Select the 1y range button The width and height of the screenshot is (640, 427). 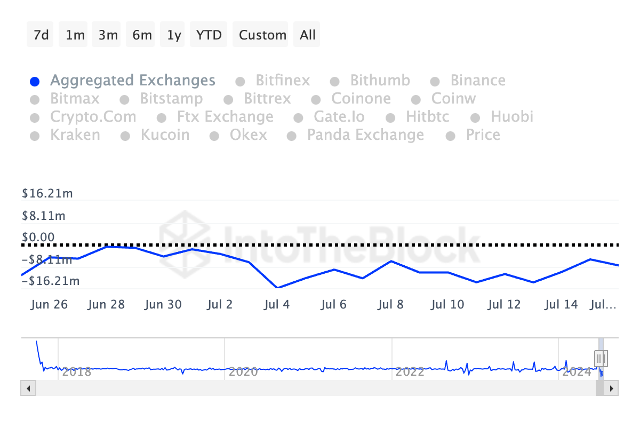pyautogui.click(x=174, y=35)
